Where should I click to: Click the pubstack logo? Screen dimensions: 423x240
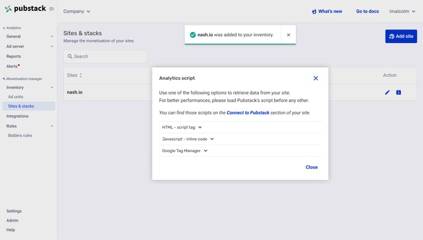[x=25, y=9]
